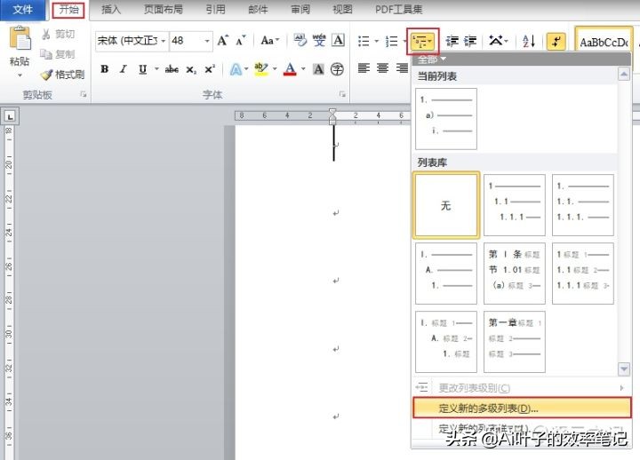The height and width of the screenshot is (460, 640).
Task: Click the Multilevel List button
Action: (423, 41)
